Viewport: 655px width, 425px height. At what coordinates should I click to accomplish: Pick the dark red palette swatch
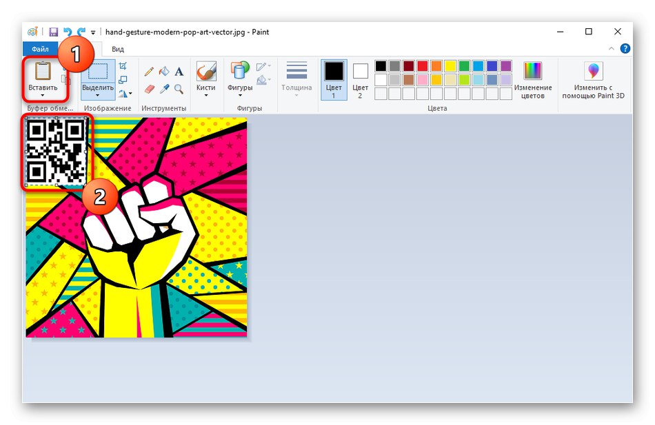[x=409, y=66]
